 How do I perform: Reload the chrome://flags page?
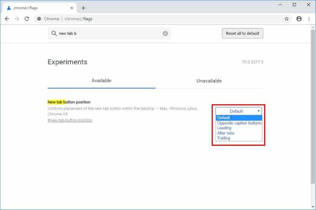point(27,19)
